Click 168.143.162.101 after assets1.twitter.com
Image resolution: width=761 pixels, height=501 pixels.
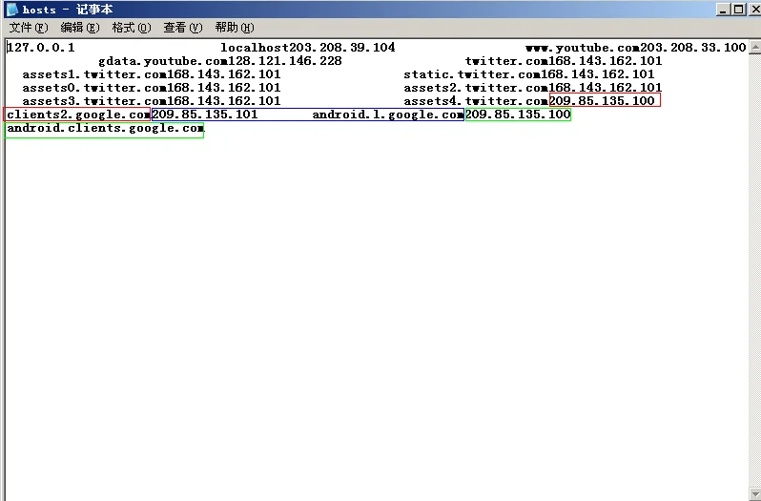pyautogui.click(x=224, y=74)
